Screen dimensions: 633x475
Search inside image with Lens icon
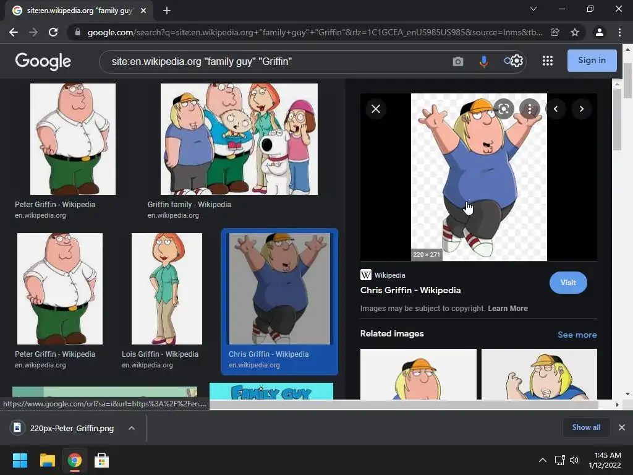click(503, 109)
